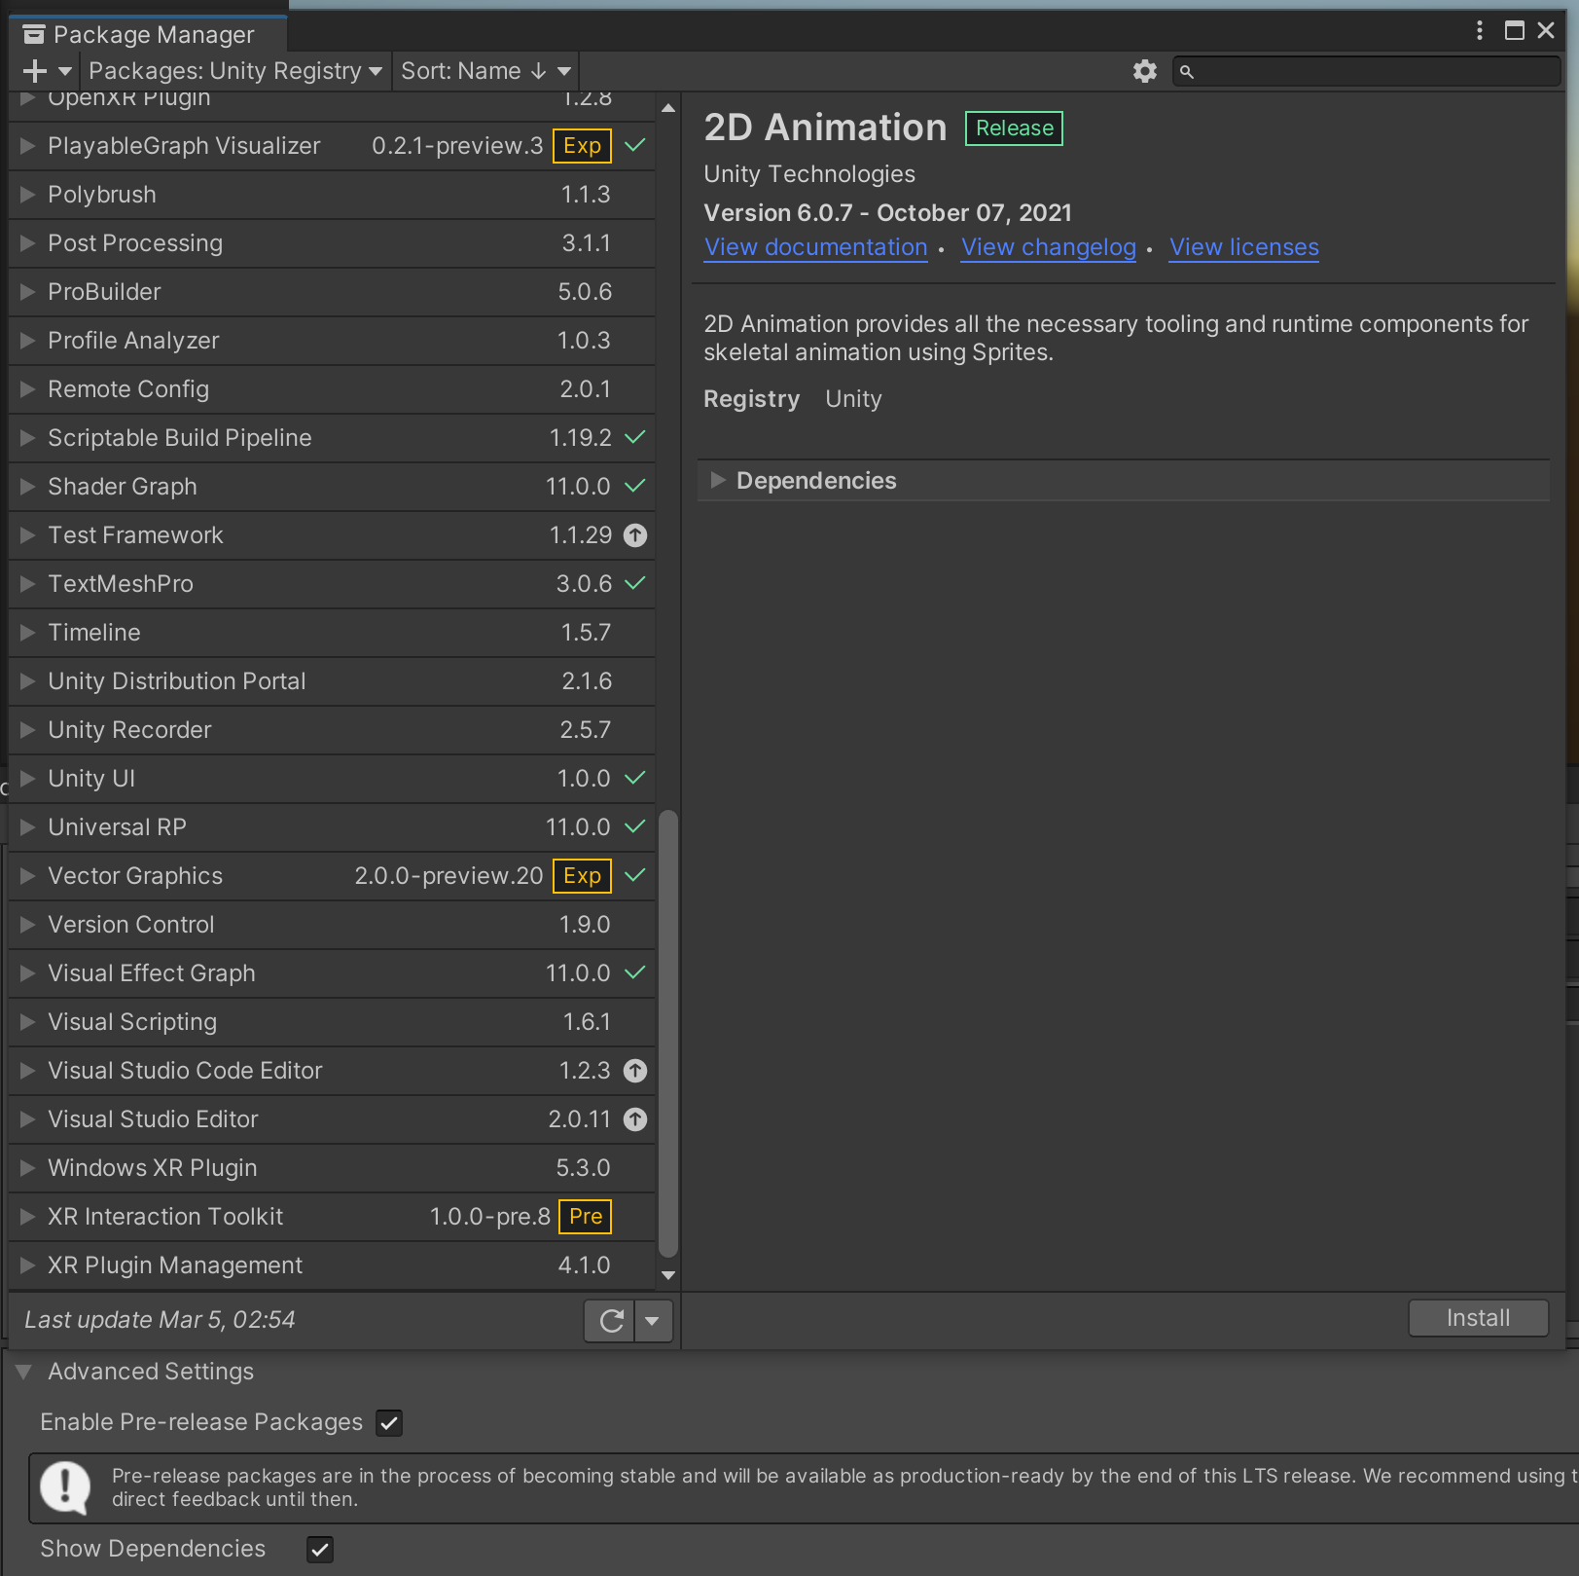Open the View licenses link
Screen dimensions: 1579x1576
(1243, 247)
